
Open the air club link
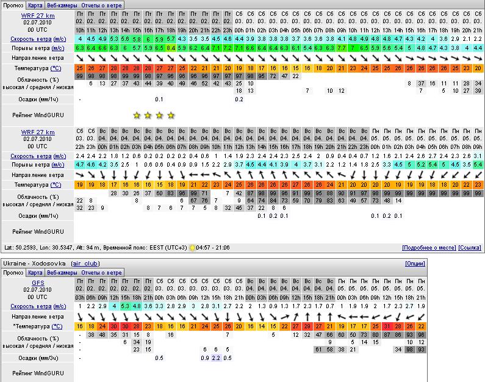86,263
